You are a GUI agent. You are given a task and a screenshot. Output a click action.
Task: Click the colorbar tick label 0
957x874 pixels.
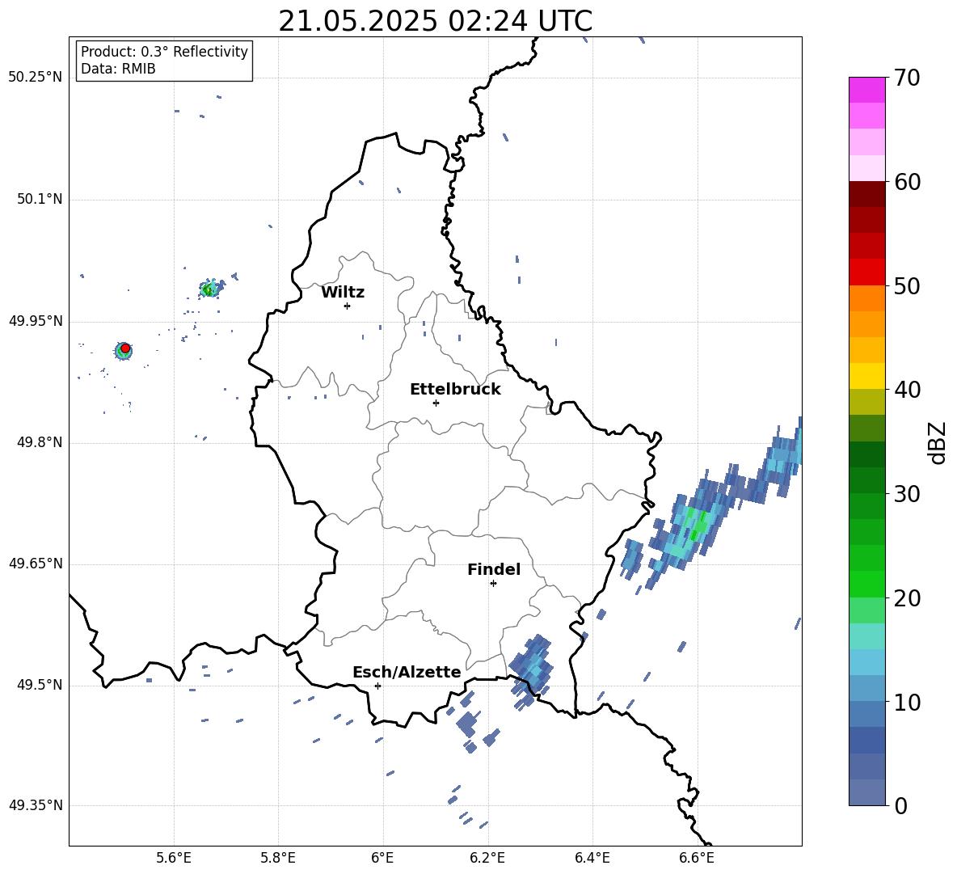[x=900, y=805]
